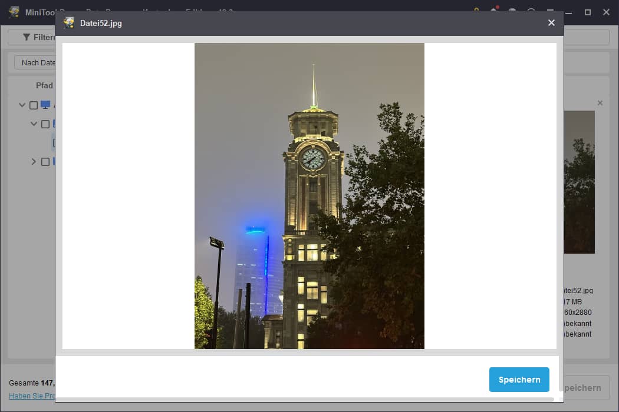
Task: Open the Nach Date... dropdown behind dialog
Action: point(35,63)
